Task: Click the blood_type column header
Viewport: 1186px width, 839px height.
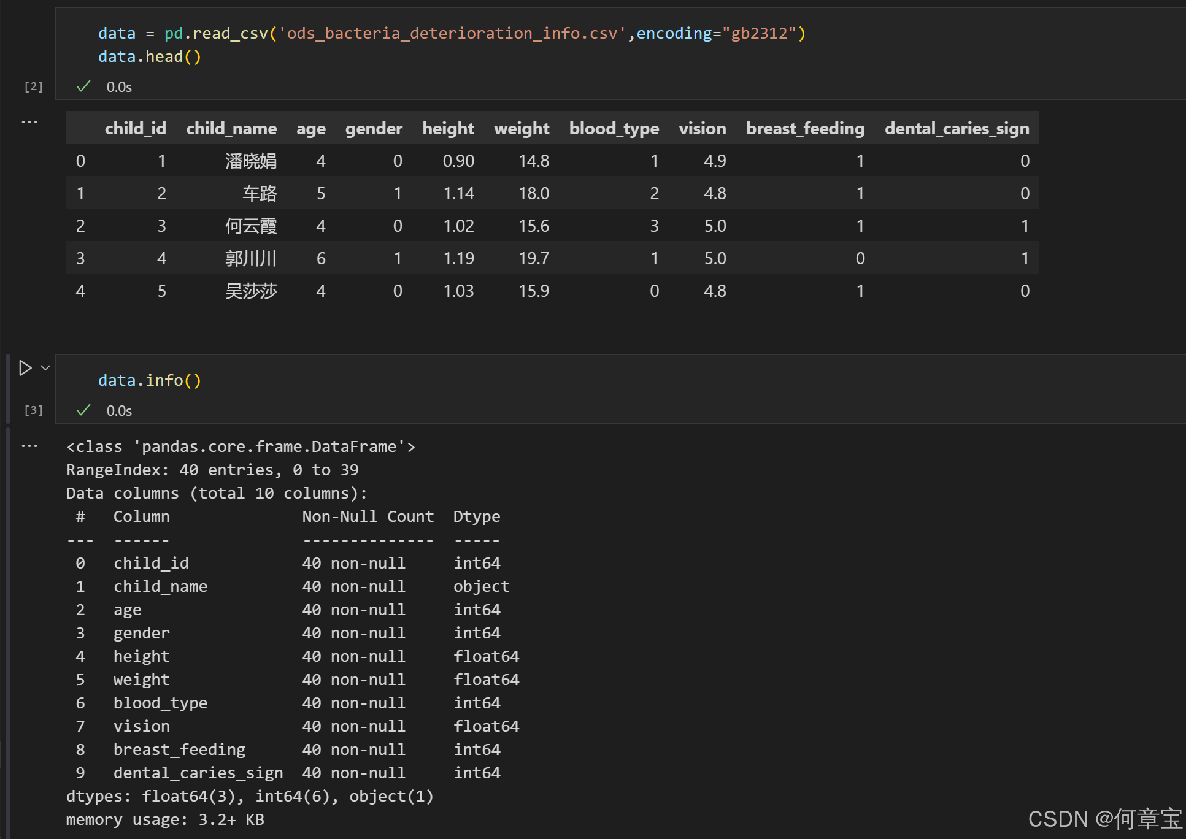Action: (614, 128)
